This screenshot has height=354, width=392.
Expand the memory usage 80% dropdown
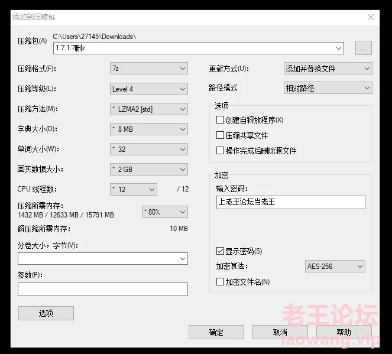click(165, 212)
